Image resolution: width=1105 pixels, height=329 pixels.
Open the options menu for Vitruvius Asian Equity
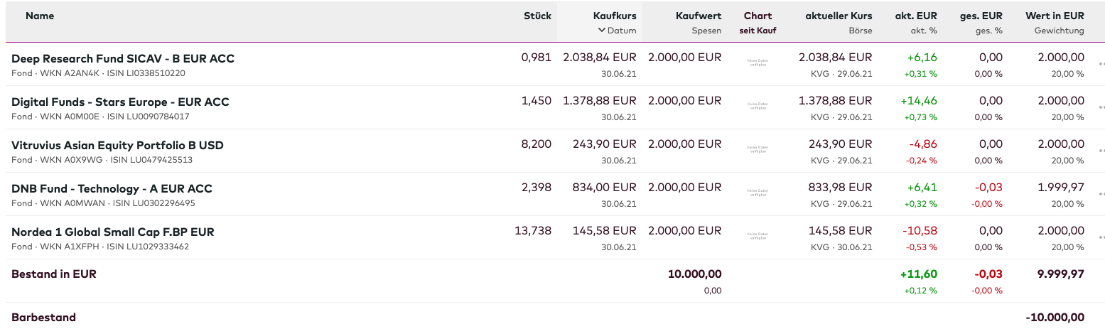[x=1101, y=151]
